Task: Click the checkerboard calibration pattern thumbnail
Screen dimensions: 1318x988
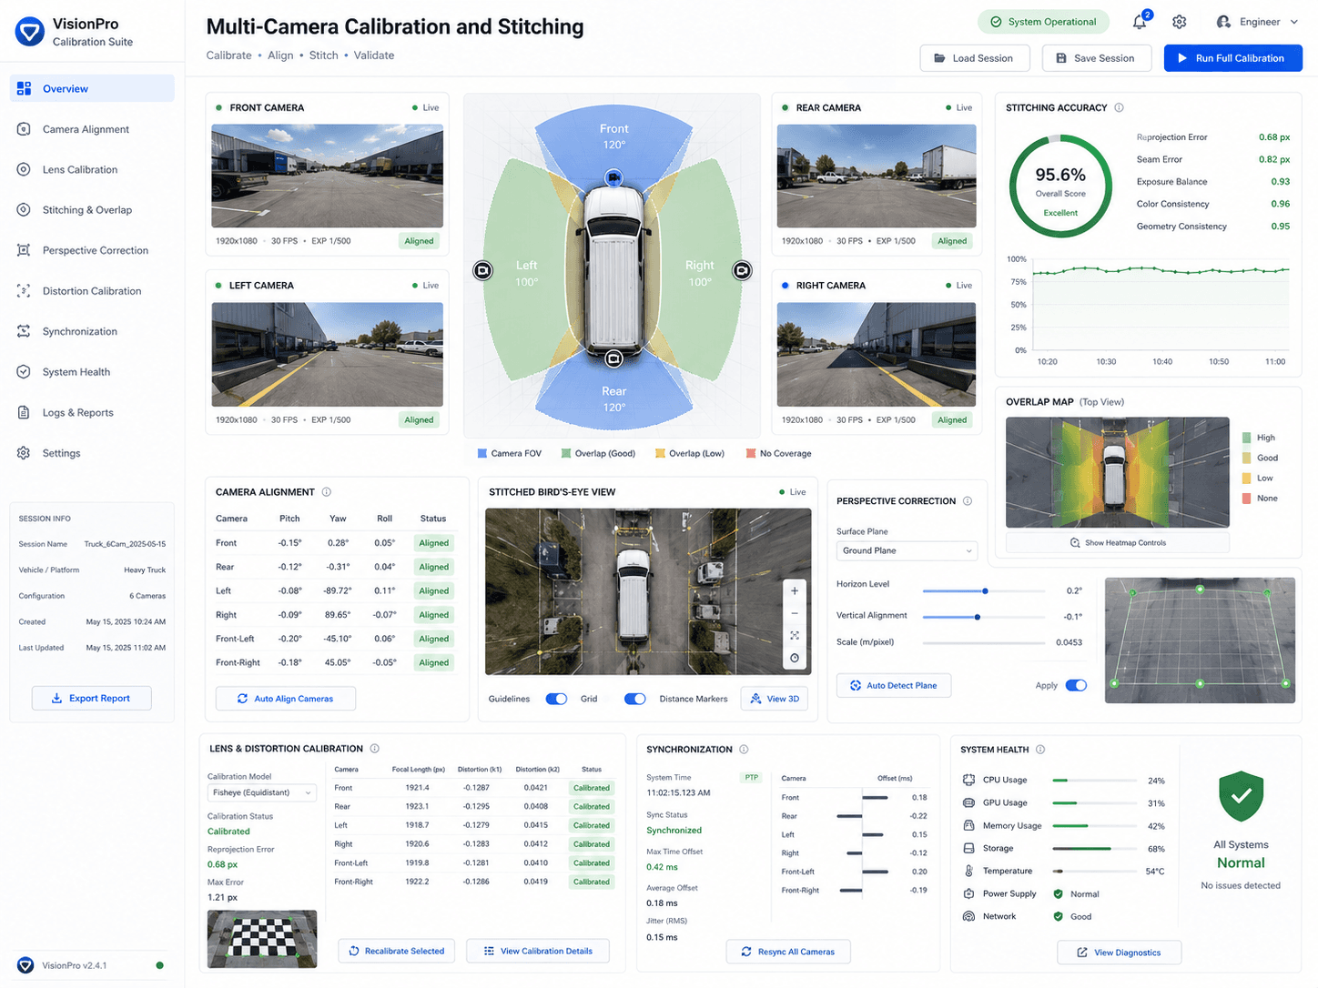Action: click(x=262, y=938)
